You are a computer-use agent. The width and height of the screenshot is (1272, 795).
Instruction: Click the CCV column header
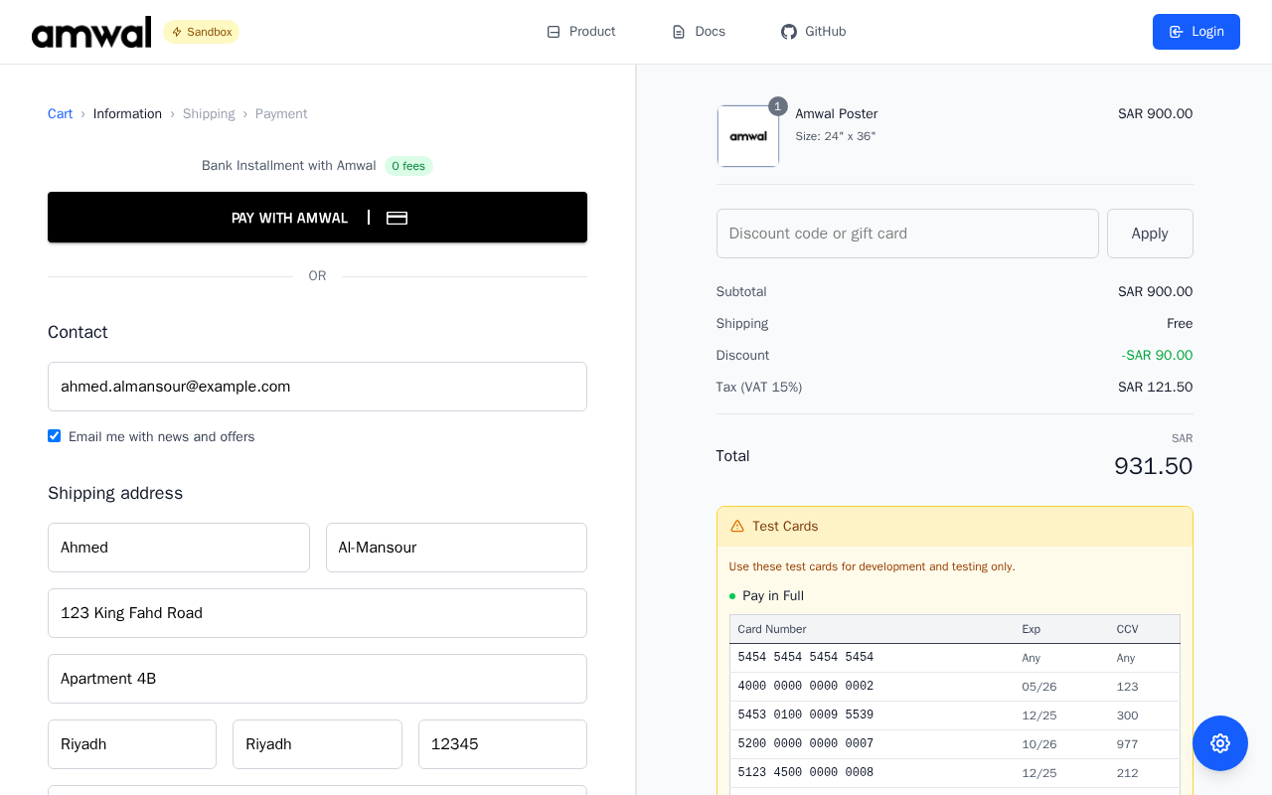[x=1128, y=629]
